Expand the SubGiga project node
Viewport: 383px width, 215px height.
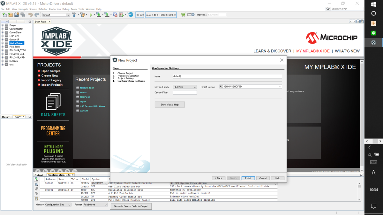coord(3,61)
